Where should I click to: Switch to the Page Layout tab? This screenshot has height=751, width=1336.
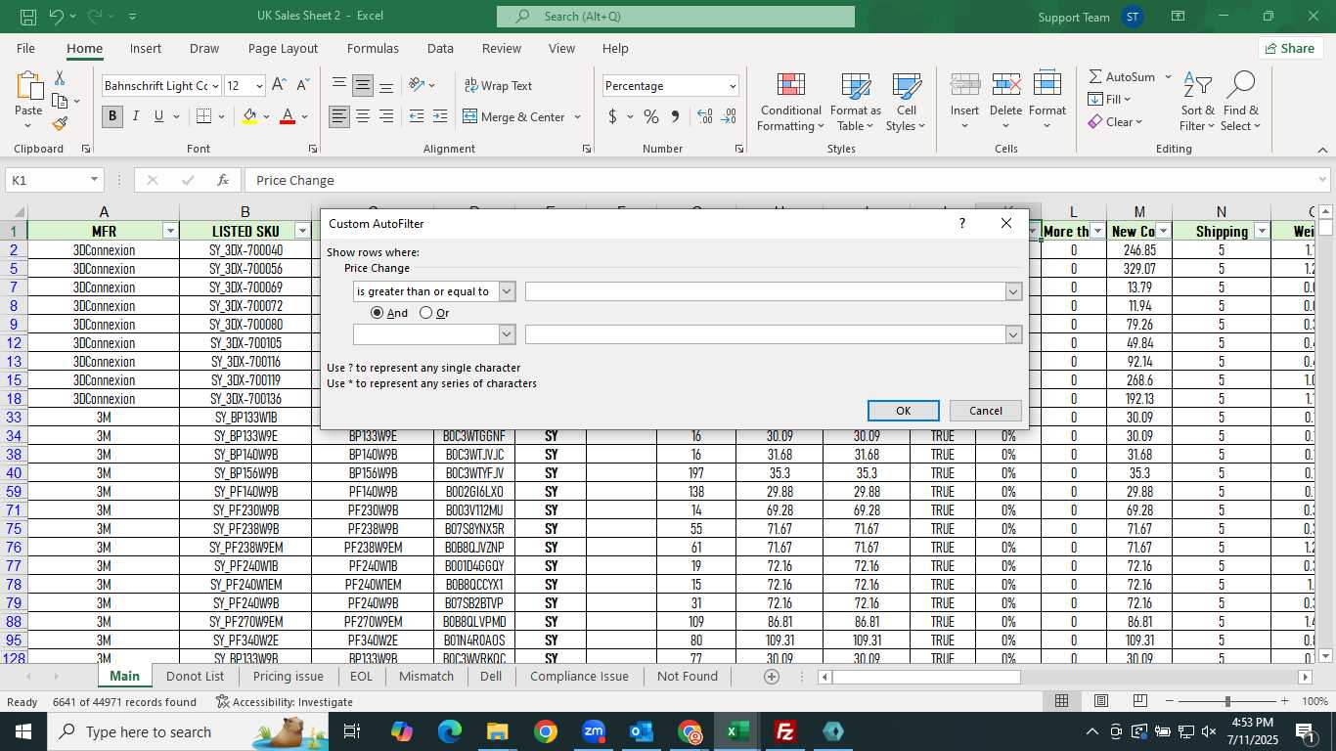[x=283, y=48]
